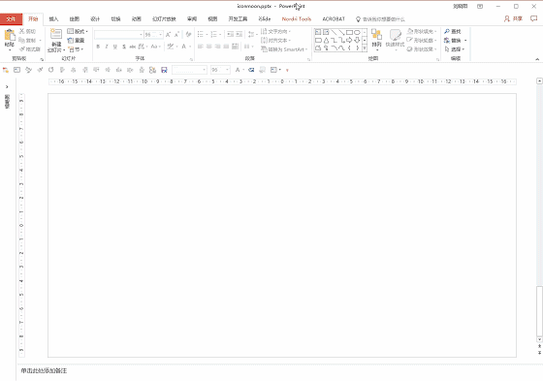Toggle text Shadow formatting
The height and width of the screenshot is (381, 543).
(124, 47)
